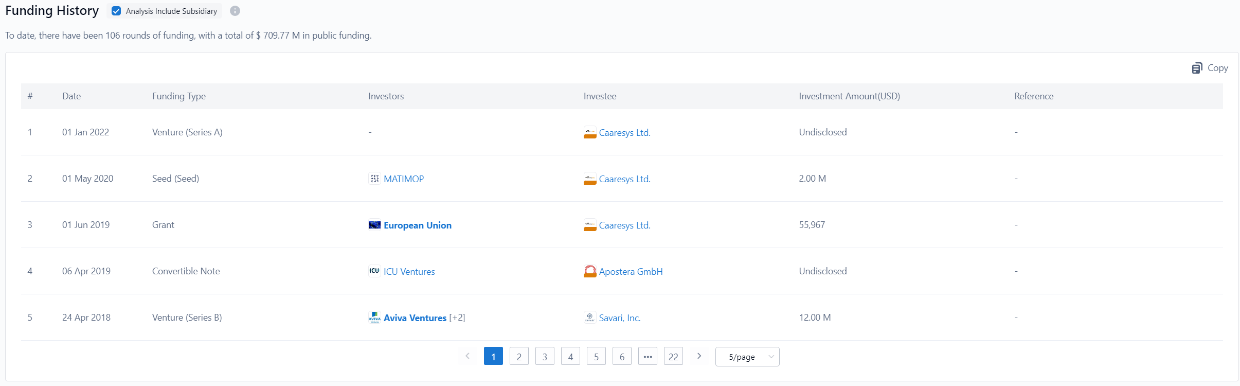Open the 5/page rows dropdown
Screen dimensions: 1240x386
coord(747,357)
